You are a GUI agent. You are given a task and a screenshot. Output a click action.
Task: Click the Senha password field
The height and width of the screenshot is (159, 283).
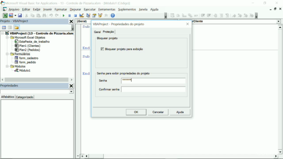point(153,80)
